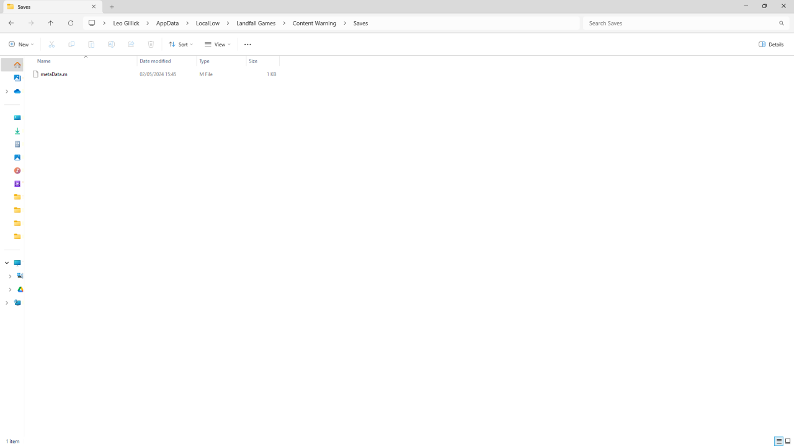Open the Videos folder in the sidebar
This screenshot has width=794, height=446.
[x=17, y=184]
